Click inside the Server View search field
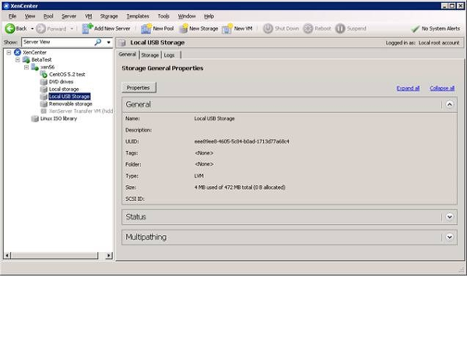Viewport: 467px width, 337px height. [58, 42]
